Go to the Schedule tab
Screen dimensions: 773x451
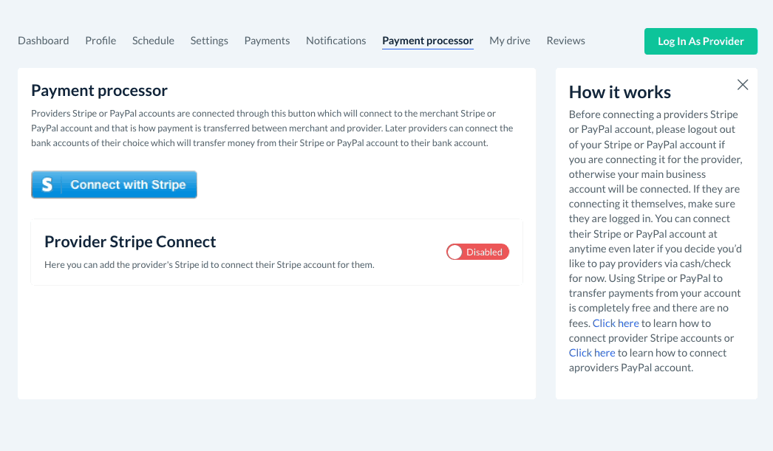pos(153,41)
